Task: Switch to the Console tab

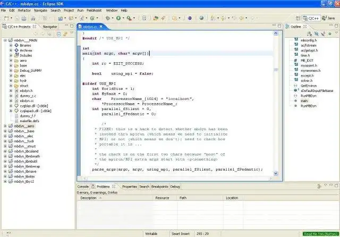Action: click(83, 187)
